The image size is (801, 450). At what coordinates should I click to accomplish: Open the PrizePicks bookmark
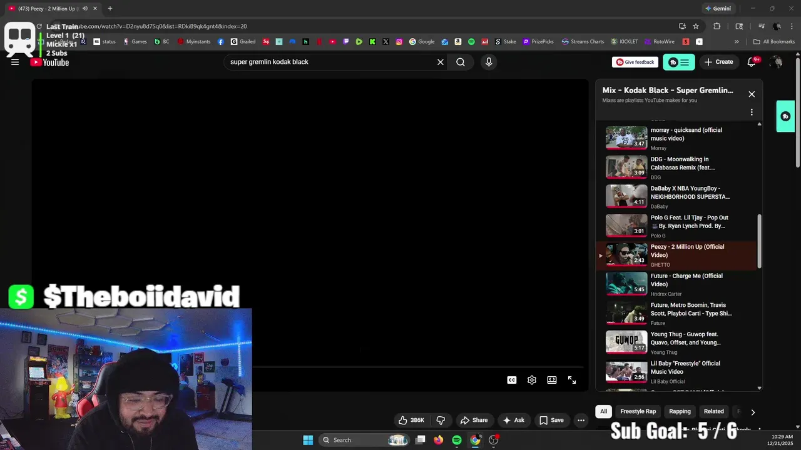click(538, 42)
